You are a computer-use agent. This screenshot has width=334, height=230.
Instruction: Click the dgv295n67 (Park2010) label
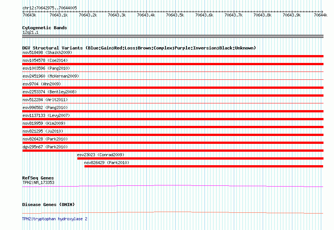click(45, 147)
